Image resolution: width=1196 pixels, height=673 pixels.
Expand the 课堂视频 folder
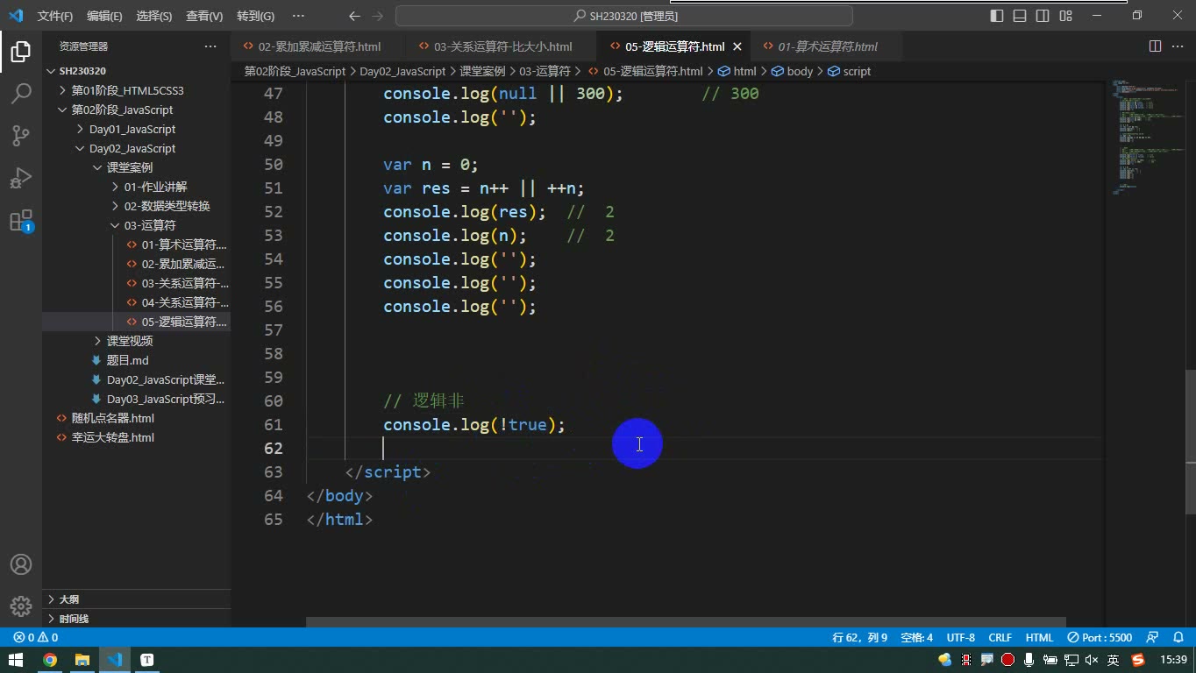point(129,341)
